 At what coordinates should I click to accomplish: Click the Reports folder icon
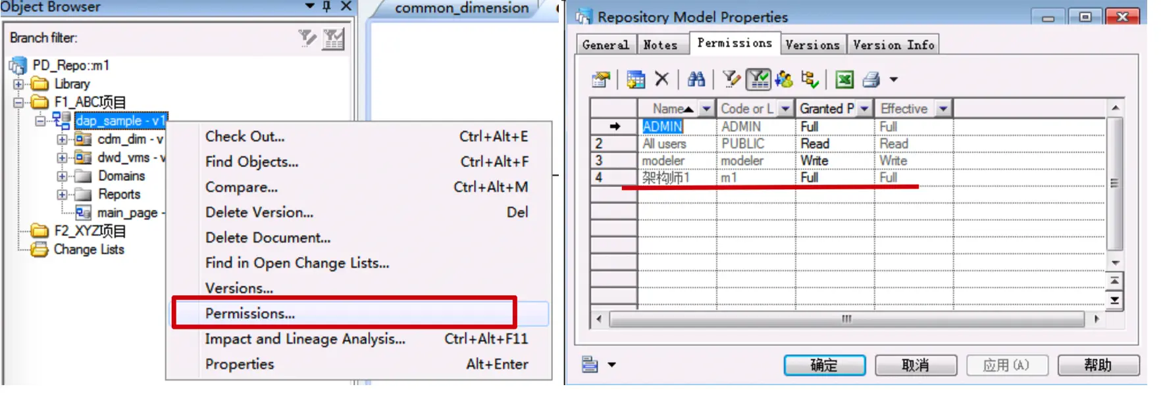(83, 195)
